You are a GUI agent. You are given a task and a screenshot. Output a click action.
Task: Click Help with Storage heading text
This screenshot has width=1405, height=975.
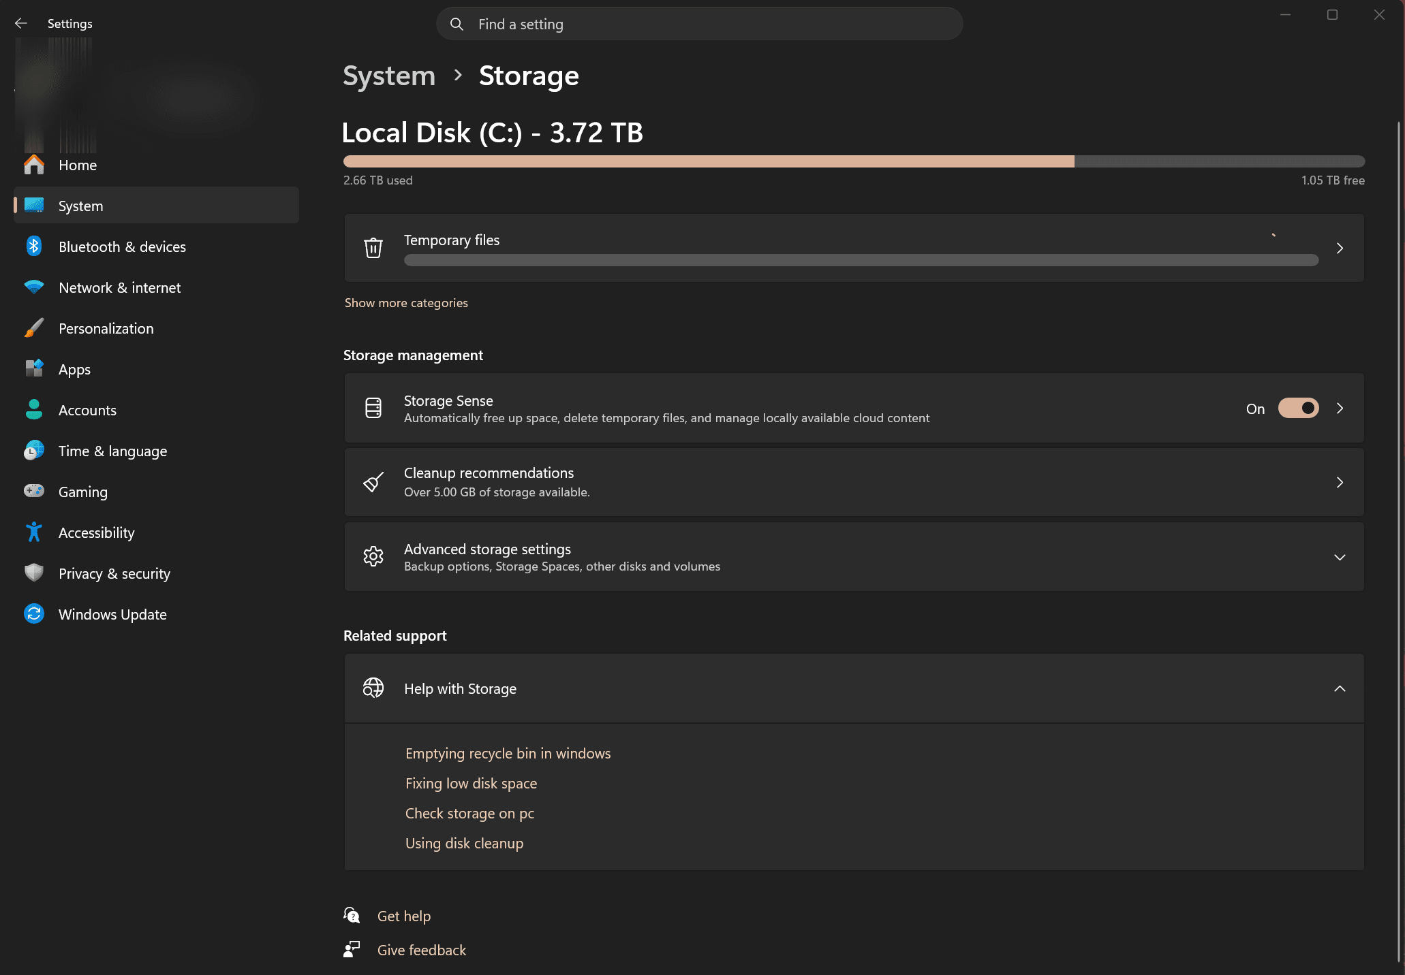(x=461, y=689)
